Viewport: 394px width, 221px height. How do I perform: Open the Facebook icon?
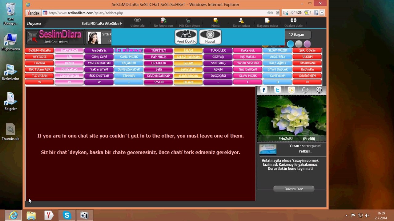[263, 90]
